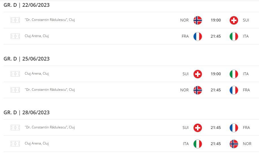Click stadium icon beside first 22/06 match

point(15,20)
